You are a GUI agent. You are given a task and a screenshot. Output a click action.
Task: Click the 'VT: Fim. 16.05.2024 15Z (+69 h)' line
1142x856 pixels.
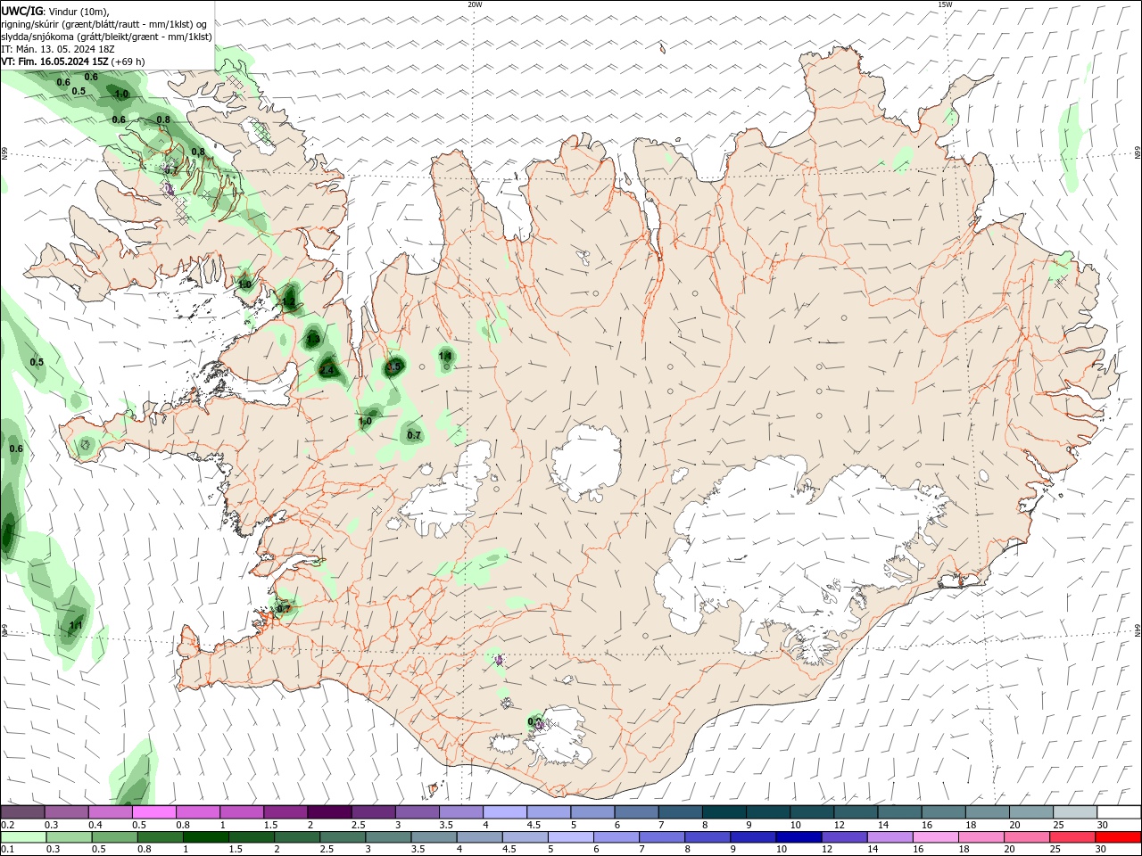(x=73, y=62)
